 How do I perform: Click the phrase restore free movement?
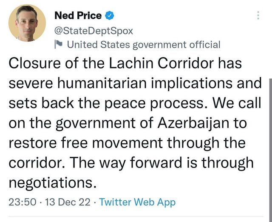point(86,143)
